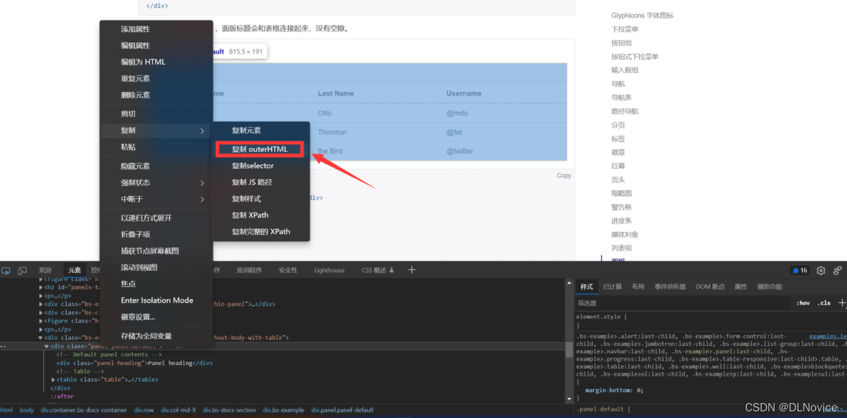Collapse the div panel panel-default node
Screen dimensions: 847x418
click(47, 346)
